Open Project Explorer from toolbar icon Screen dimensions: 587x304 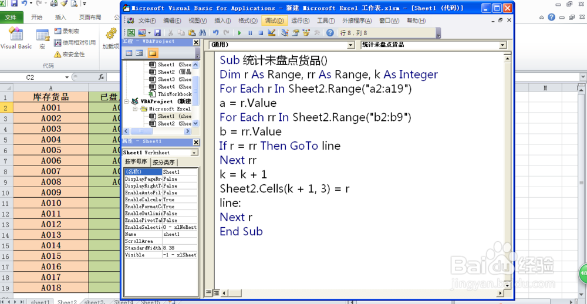285,33
